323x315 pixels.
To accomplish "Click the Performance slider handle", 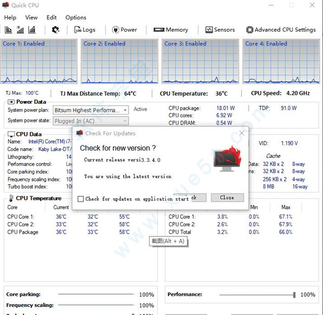I will pos(294,295).
